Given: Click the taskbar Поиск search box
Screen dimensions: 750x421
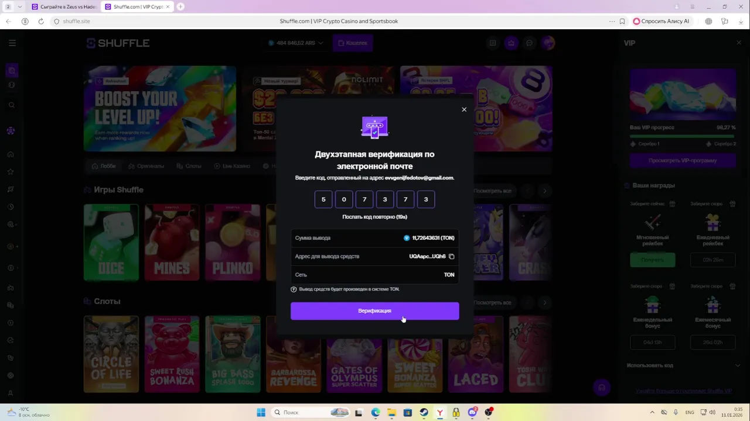Looking at the screenshot, I should coord(311,412).
